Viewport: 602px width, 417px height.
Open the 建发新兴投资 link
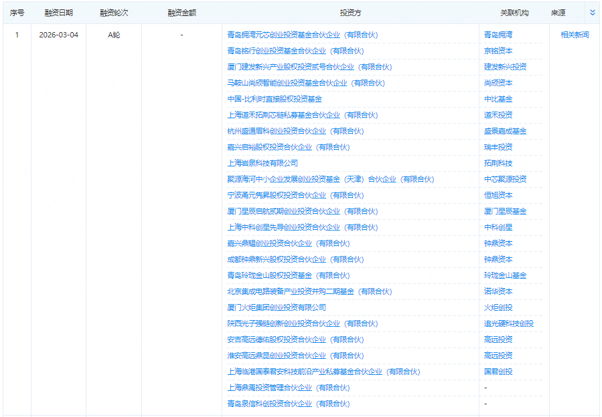point(506,67)
